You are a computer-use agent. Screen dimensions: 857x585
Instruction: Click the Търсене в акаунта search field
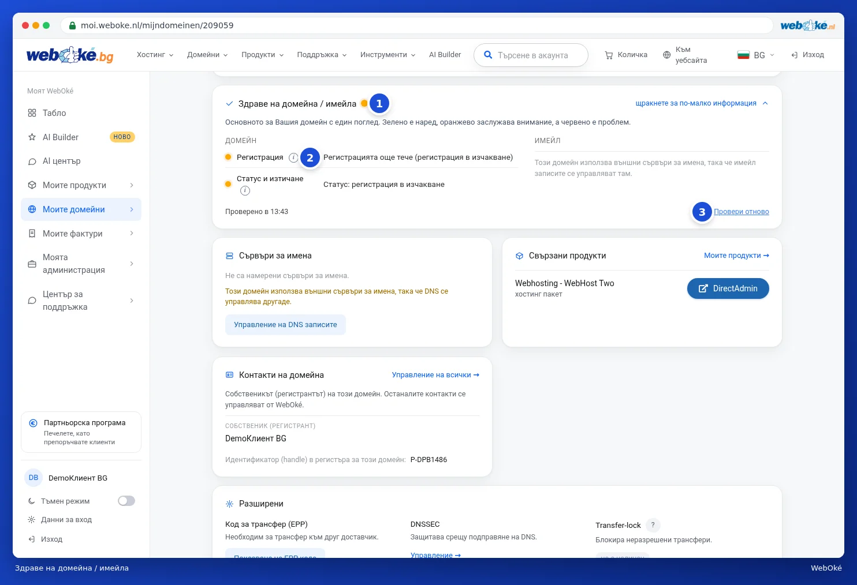tap(531, 55)
